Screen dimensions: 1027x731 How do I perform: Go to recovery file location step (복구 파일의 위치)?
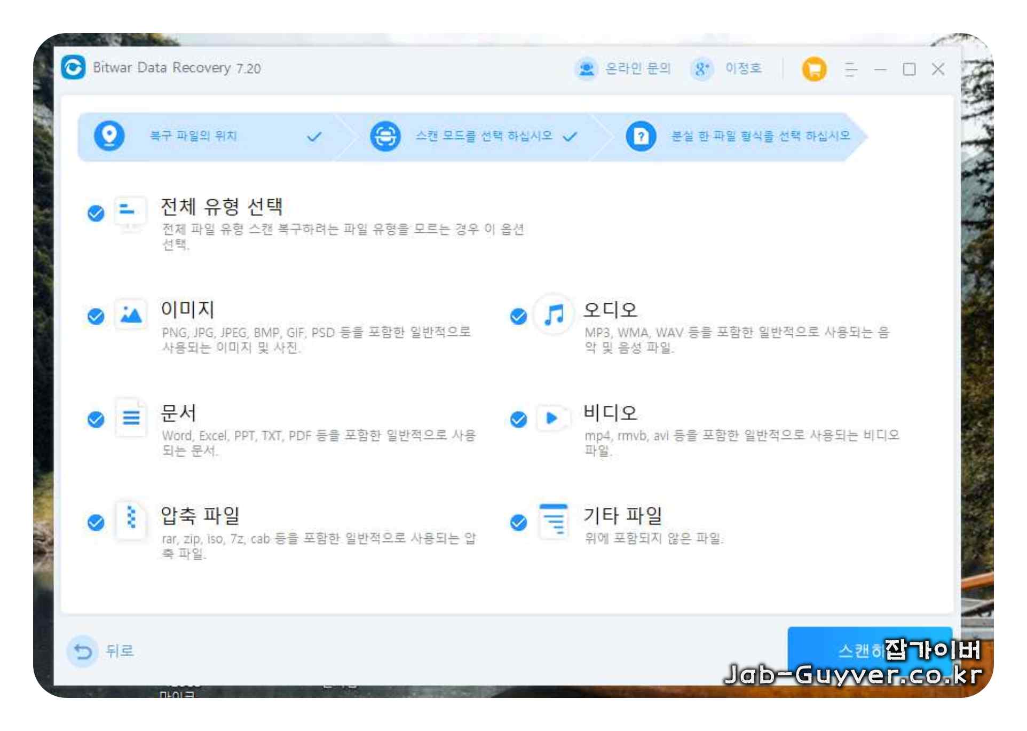point(193,136)
